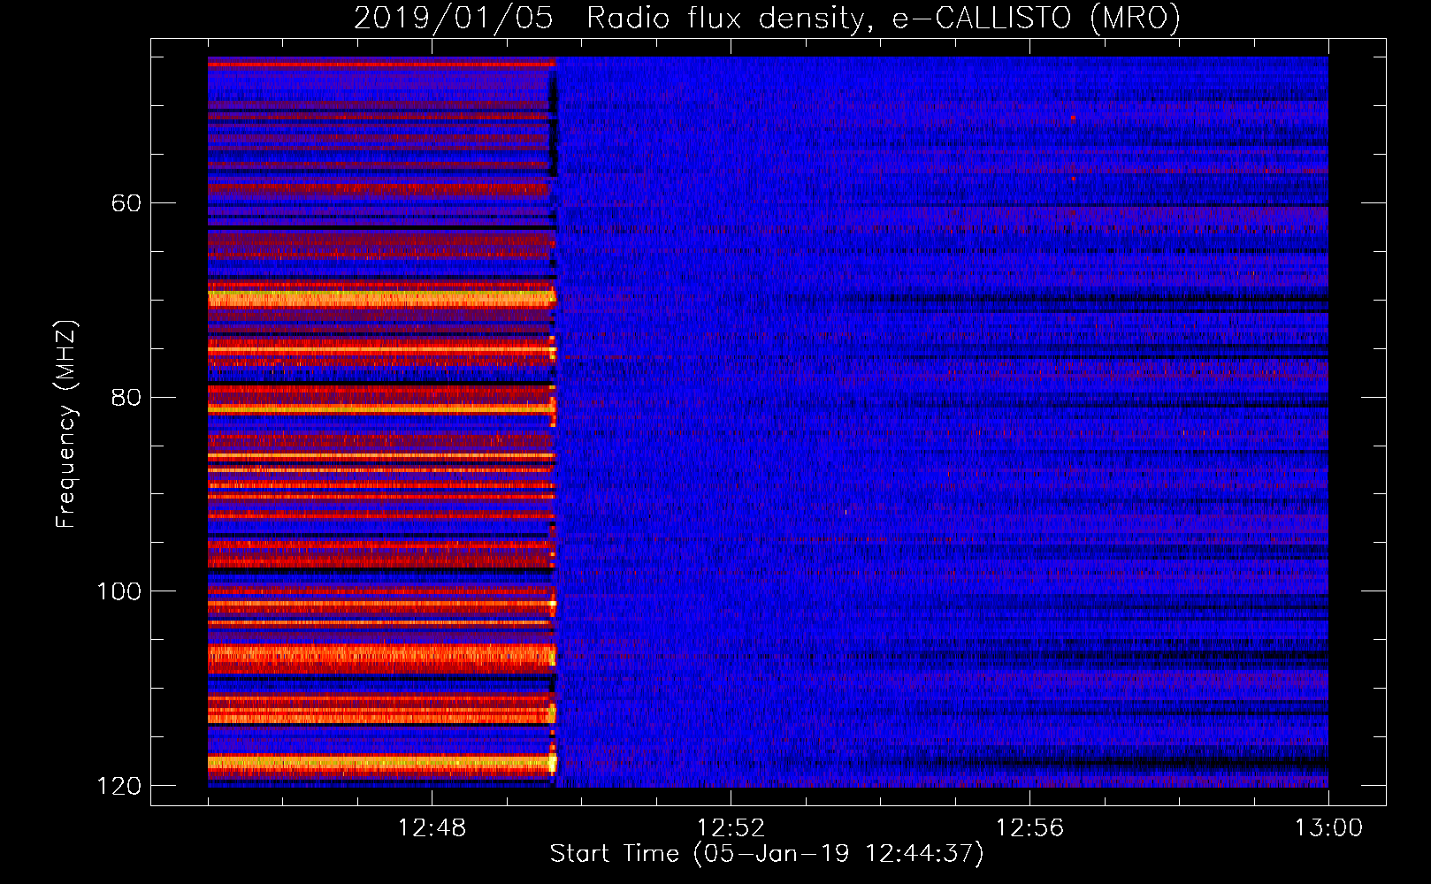Click the 13:00 time tick label
This screenshot has width=1431, height=884.
(1328, 827)
